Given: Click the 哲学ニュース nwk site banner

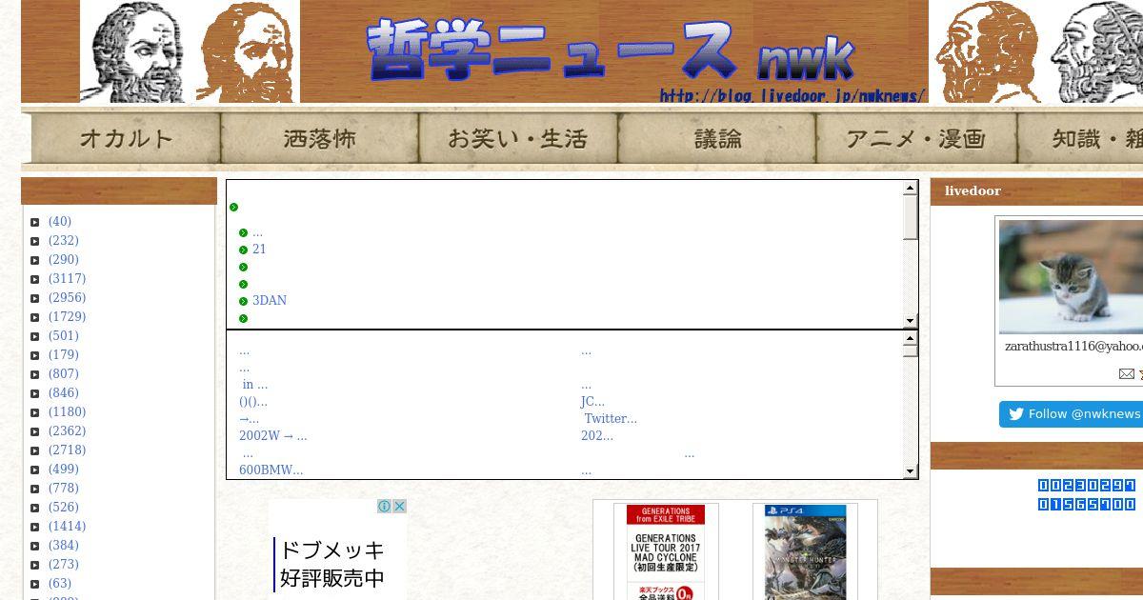Looking at the screenshot, I should (613, 51).
